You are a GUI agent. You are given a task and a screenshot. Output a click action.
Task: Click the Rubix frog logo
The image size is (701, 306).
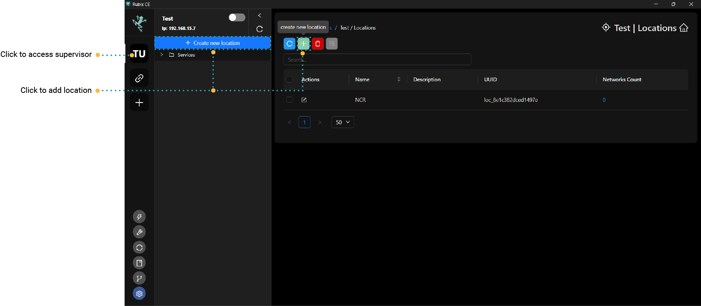coord(139,23)
